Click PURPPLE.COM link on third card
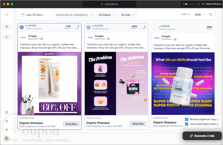 tap(160, 118)
